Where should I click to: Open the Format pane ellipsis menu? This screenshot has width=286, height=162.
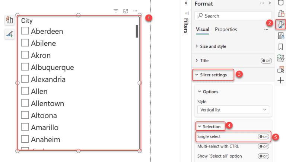(x=262, y=3)
